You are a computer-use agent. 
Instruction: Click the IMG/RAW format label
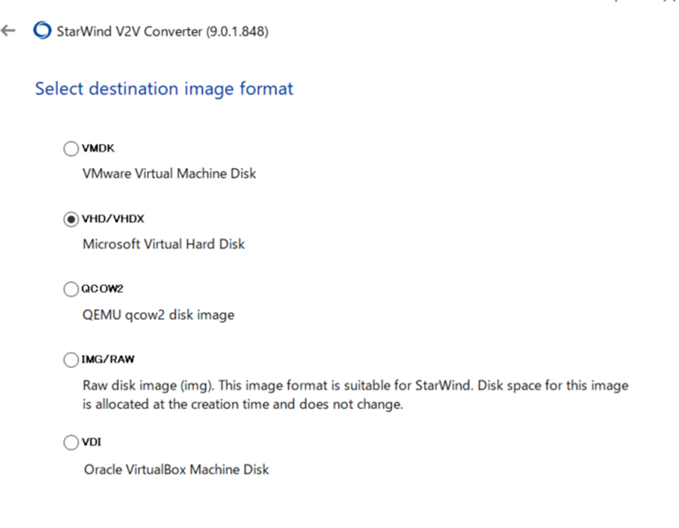point(108,360)
